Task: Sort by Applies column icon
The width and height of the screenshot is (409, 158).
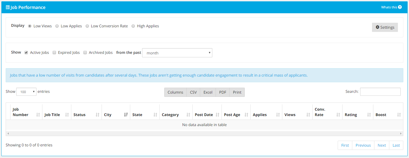Action: (x=278, y=115)
